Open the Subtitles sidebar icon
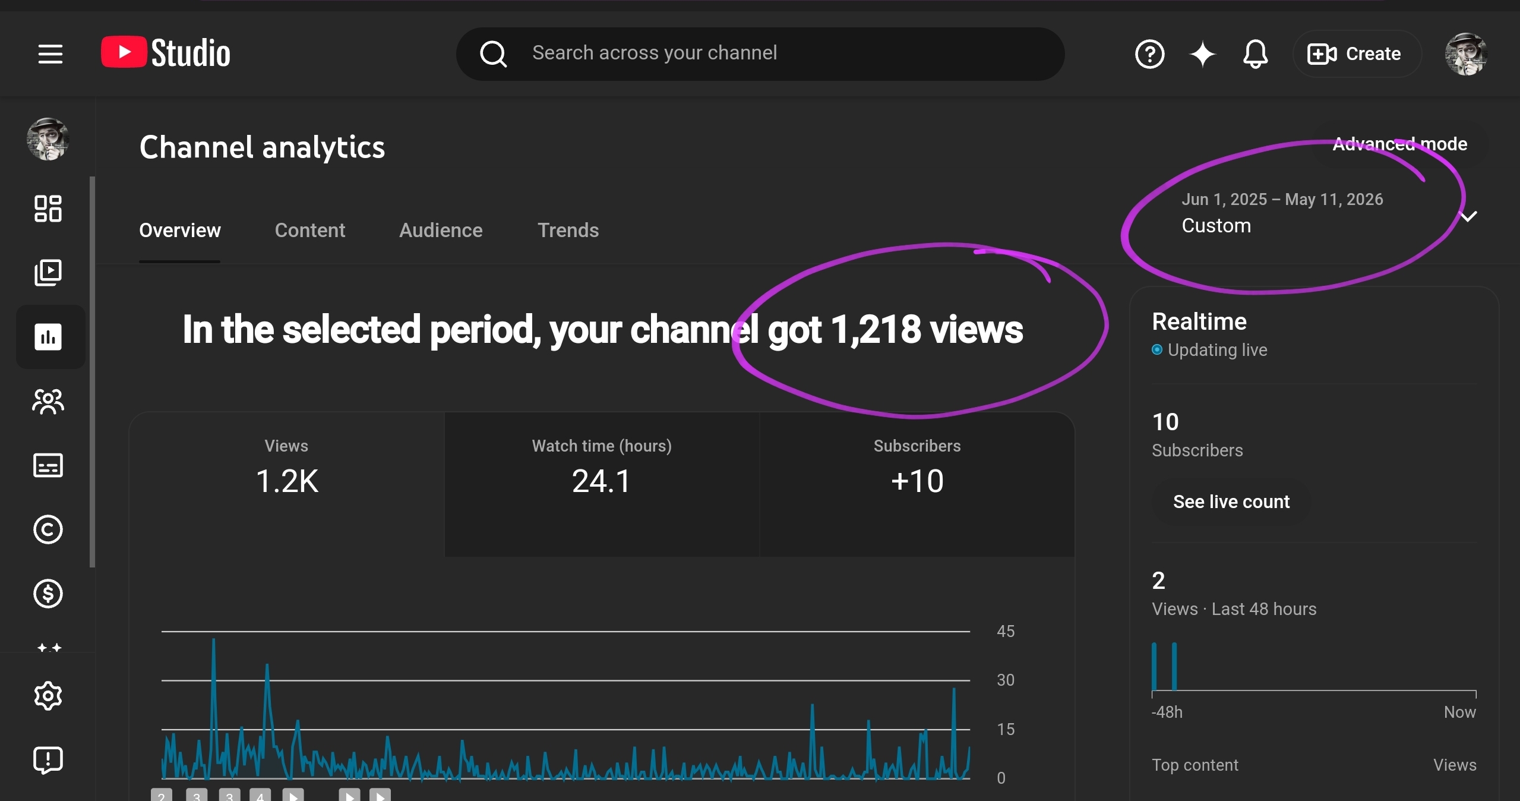 tap(48, 465)
